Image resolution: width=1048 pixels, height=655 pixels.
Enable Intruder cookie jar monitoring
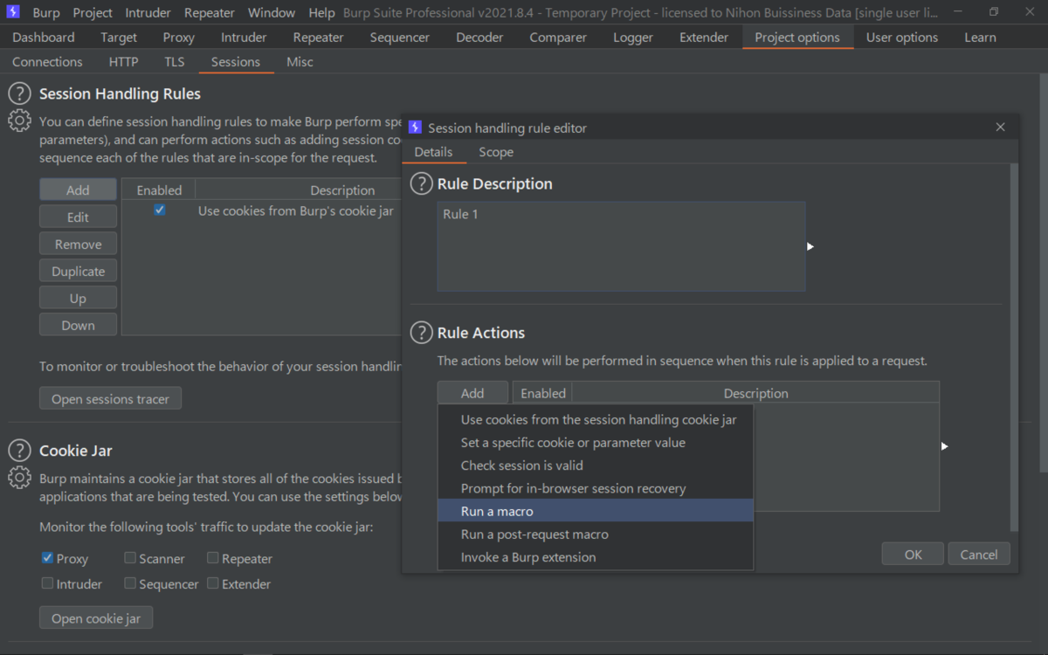pos(47,583)
